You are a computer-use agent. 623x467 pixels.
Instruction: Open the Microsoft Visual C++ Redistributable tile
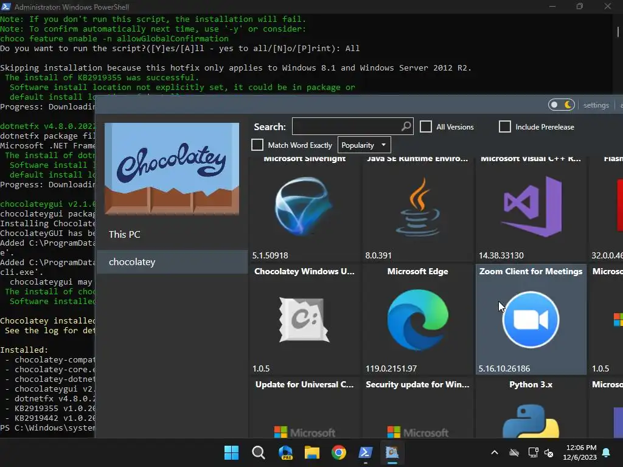click(531, 208)
